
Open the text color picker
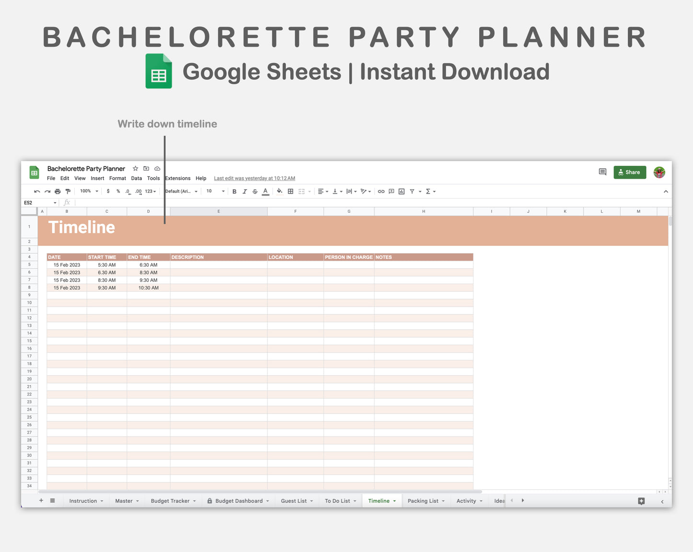[x=265, y=191]
